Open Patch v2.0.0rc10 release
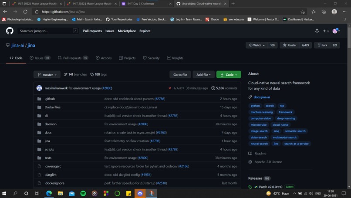351x198 pixels. click(270, 187)
